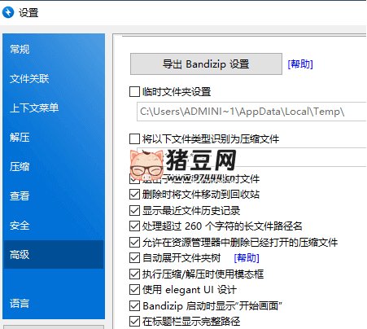This screenshot has height=329, width=367.
Task: Click the temp folder path input field
Action: (x=251, y=112)
